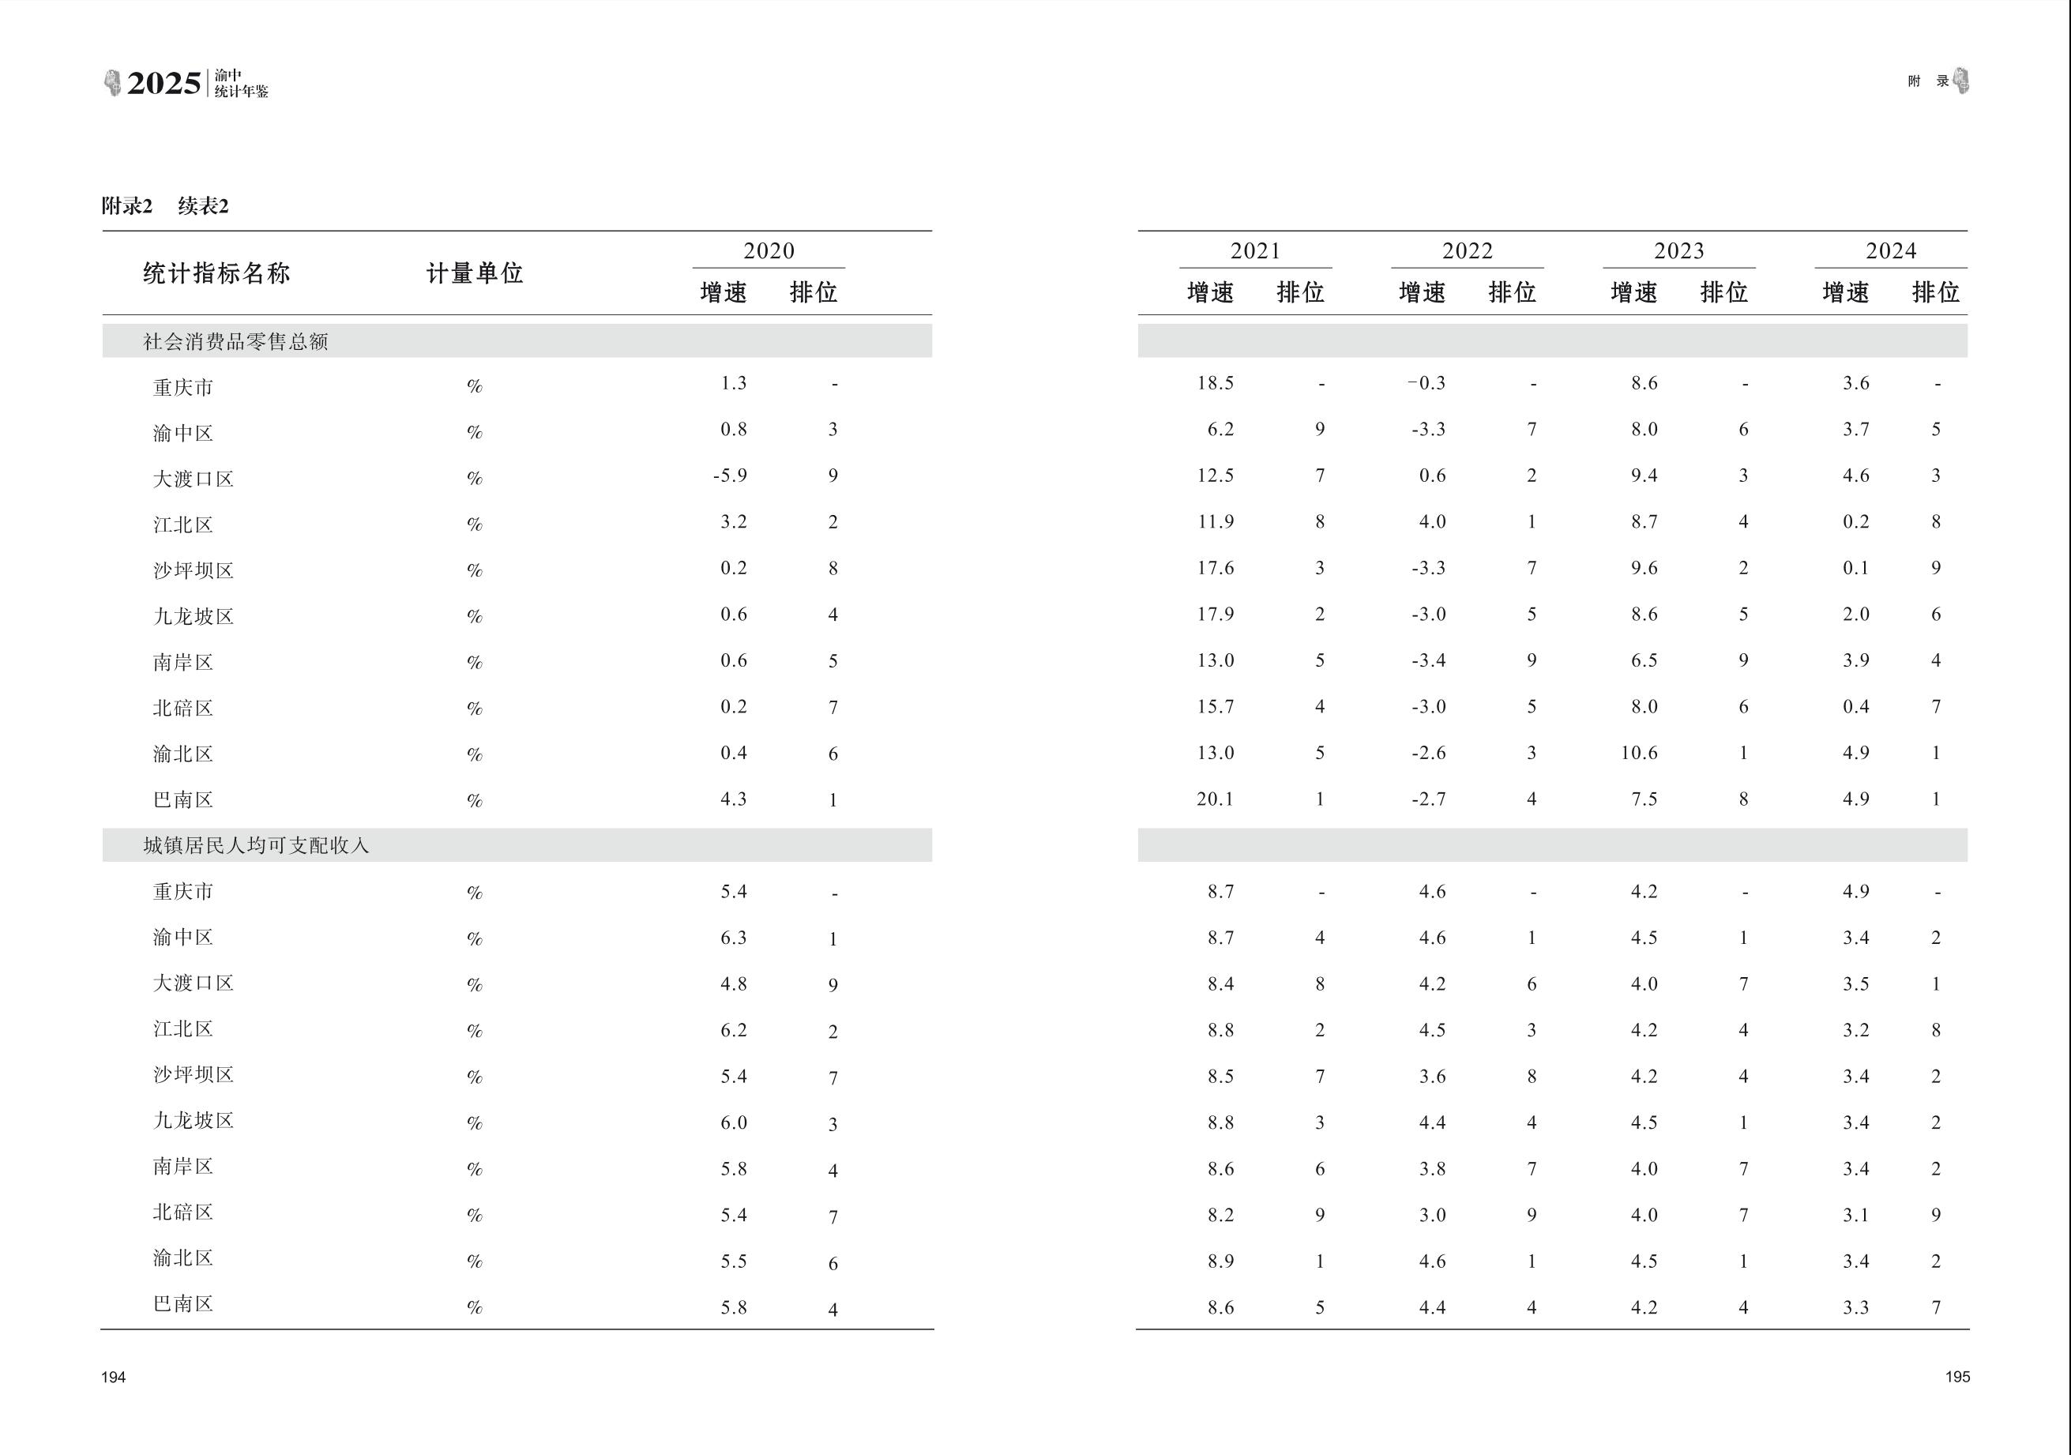Viewport: 2071px width, 1455px height.
Task: Click the 2023 year column header
Action: pos(1678,250)
